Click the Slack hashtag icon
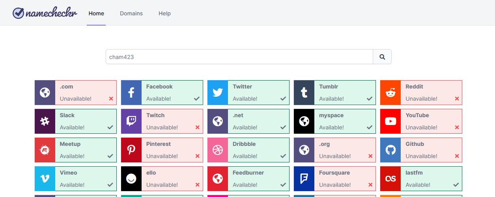 point(45,122)
